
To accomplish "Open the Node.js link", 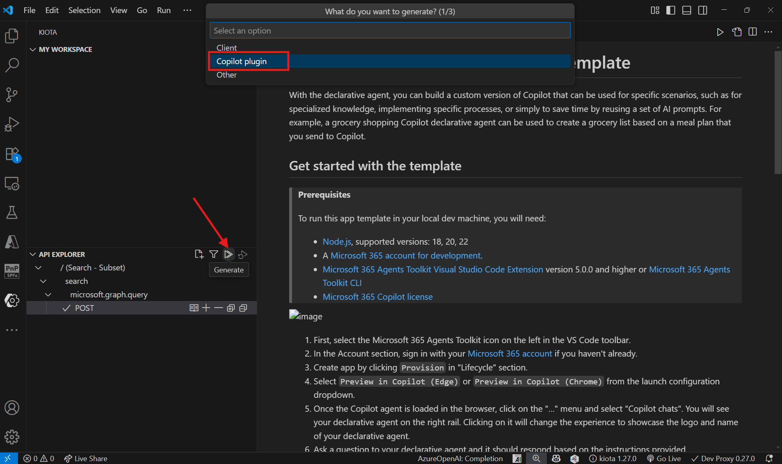I will [337, 241].
